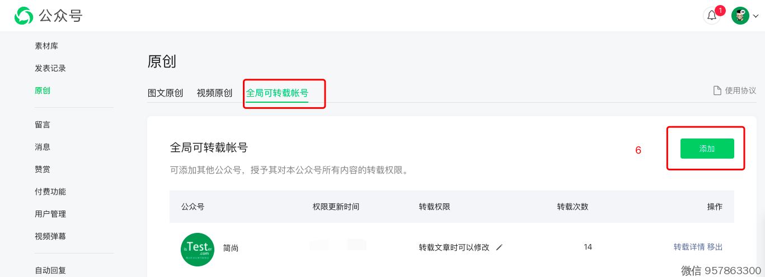This screenshot has height=277, width=765.
Task: Click the 简尚 account avatar
Action: (x=198, y=249)
